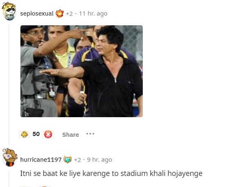This screenshot has width=246, height=187.
Task: Click the fire flair icon beside sepiosexual
Action: coord(60,13)
